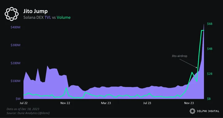
Task: Click the green 'Volume' word in subtitle
Action: [x=63, y=17]
